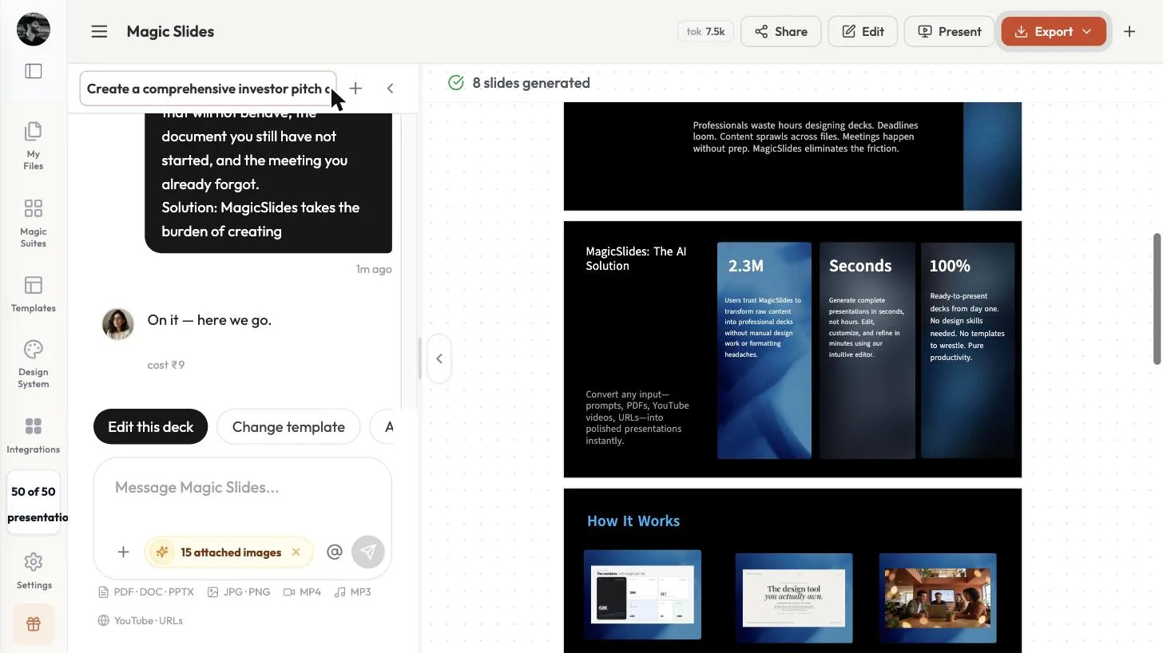Click the 2.3M stat card
Screen dimensions: 1163x653
coord(764,350)
